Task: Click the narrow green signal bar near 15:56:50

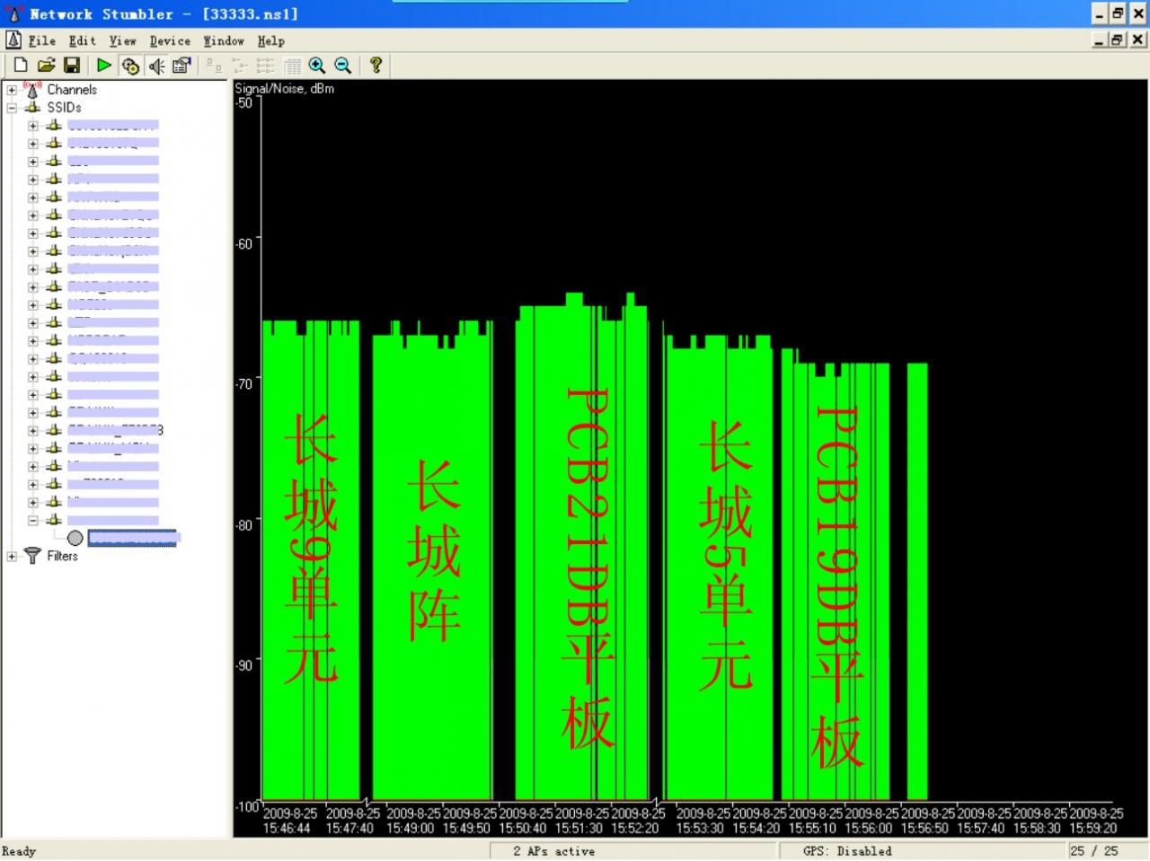Action: point(917,581)
